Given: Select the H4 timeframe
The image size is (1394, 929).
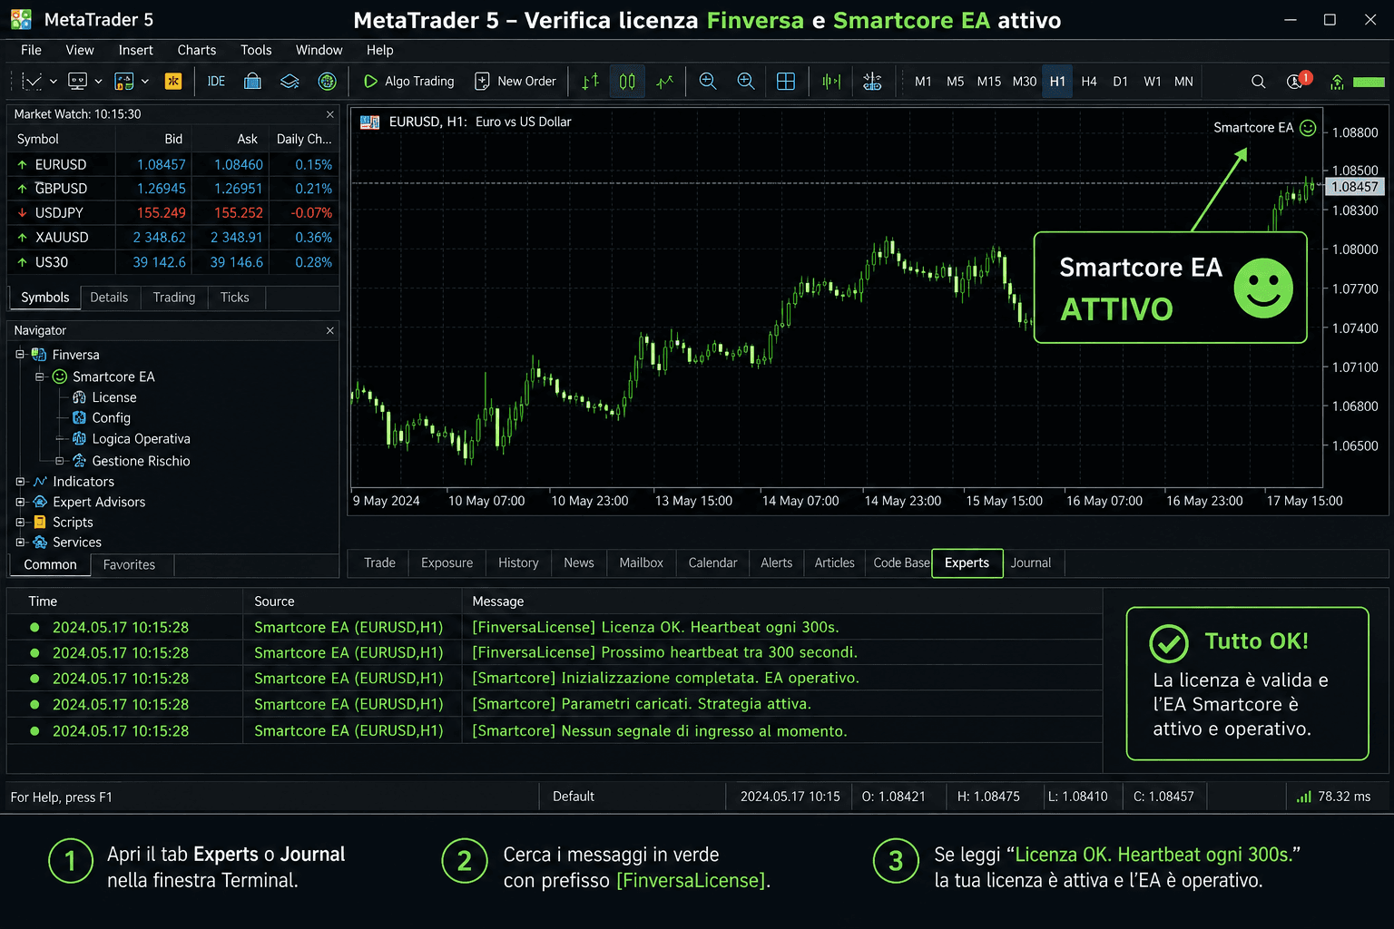Looking at the screenshot, I should 1089,82.
